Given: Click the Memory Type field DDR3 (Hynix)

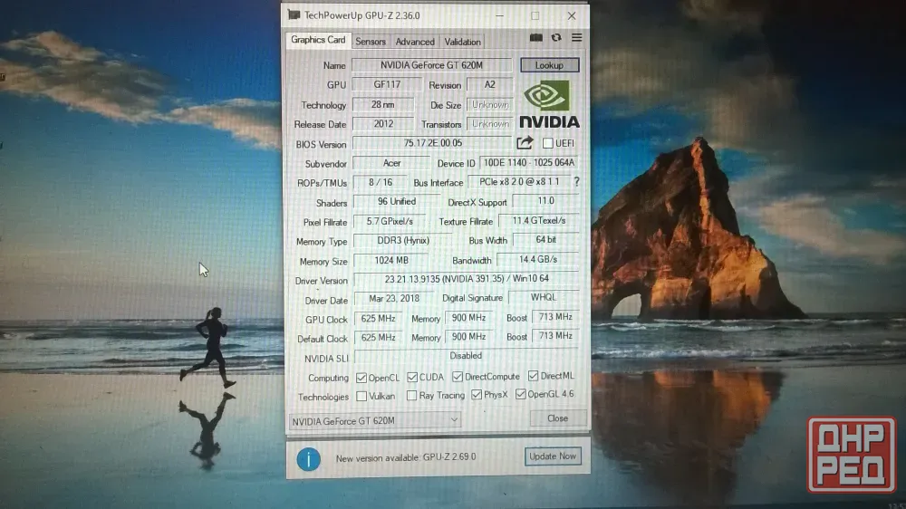Looking at the screenshot, I should pos(403,240).
